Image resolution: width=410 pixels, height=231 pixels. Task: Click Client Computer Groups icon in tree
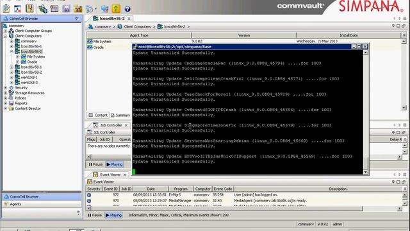[12, 31]
